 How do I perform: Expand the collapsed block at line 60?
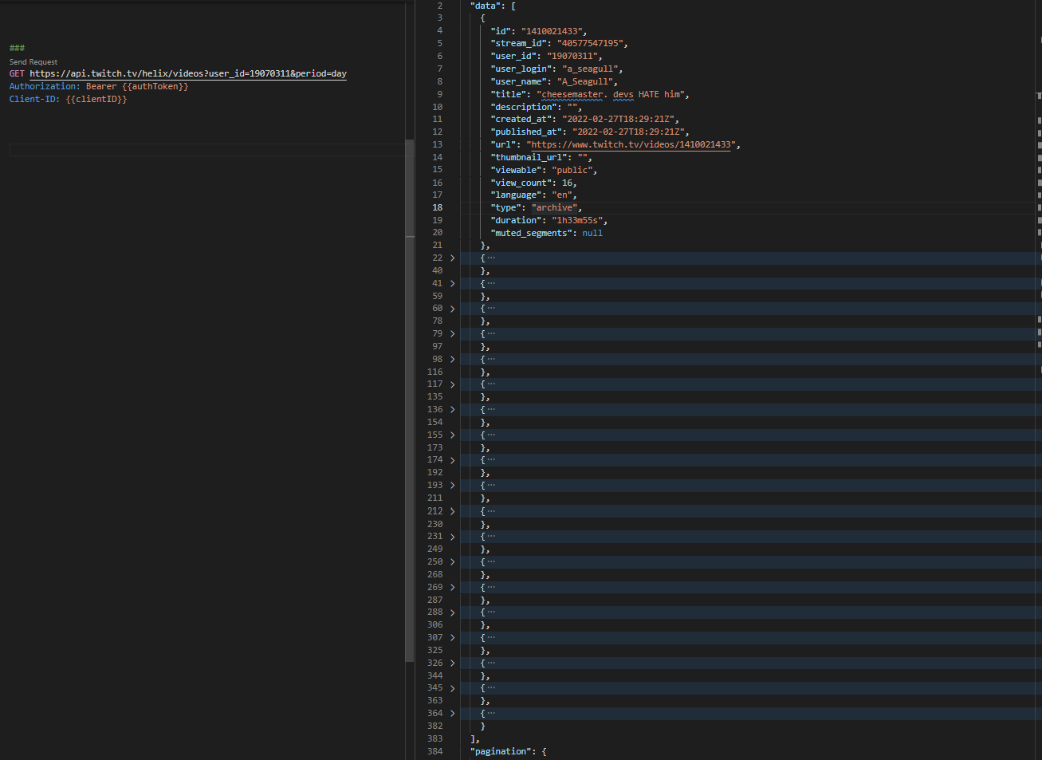point(452,308)
